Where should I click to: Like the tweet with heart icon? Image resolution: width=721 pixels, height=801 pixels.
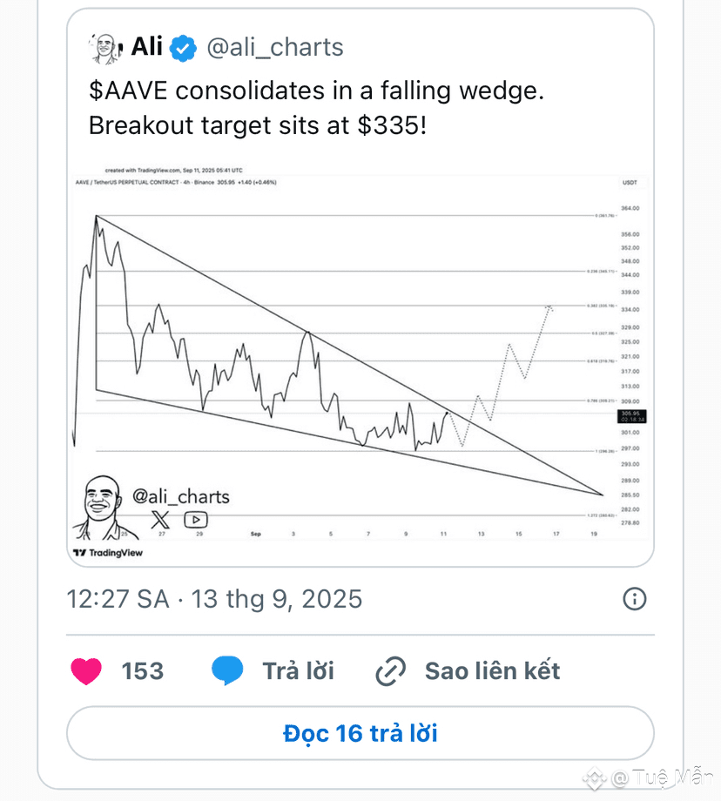pos(86,670)
